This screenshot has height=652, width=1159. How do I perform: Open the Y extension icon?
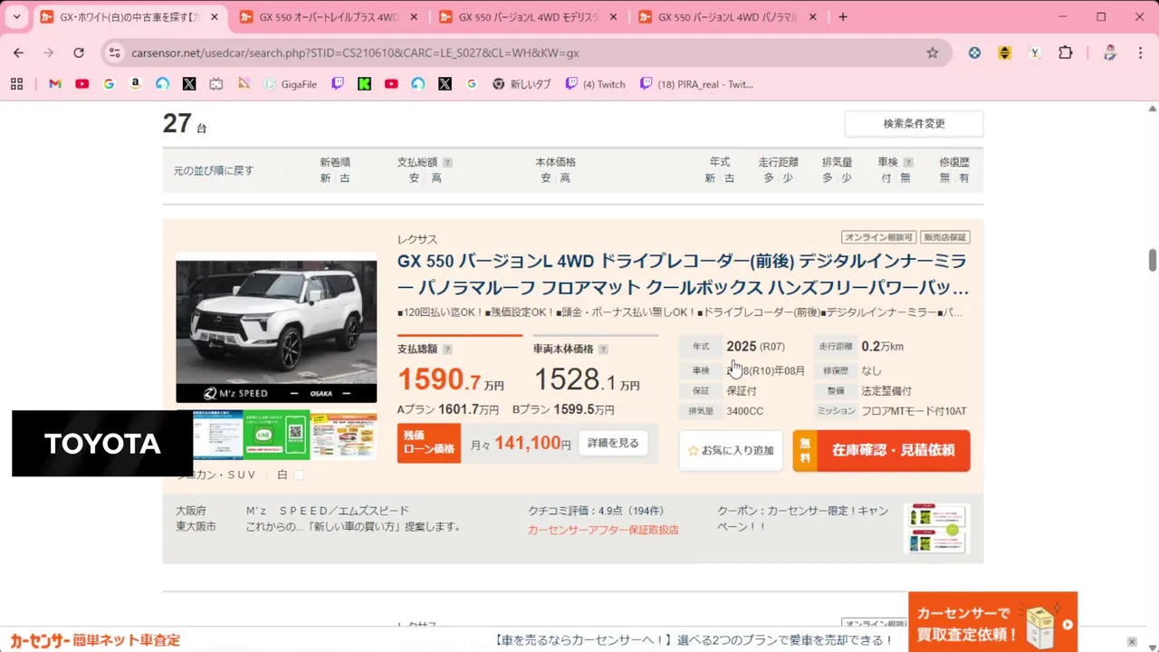1035,53
